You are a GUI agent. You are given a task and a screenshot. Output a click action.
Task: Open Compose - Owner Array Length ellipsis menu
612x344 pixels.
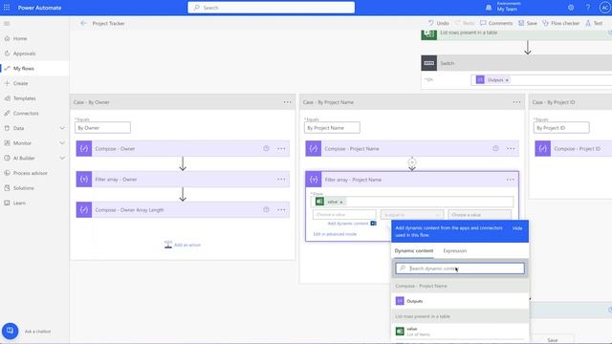click(281, 210)
